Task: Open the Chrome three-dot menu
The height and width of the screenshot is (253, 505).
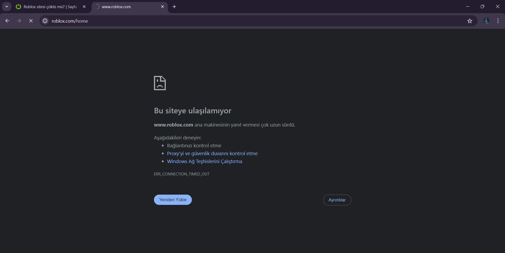Action: (x=498, y=21)
